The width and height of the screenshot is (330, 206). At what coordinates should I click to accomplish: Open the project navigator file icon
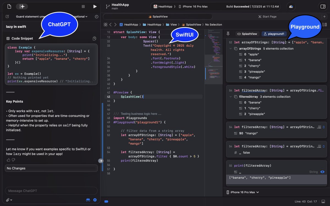[9, 6]
